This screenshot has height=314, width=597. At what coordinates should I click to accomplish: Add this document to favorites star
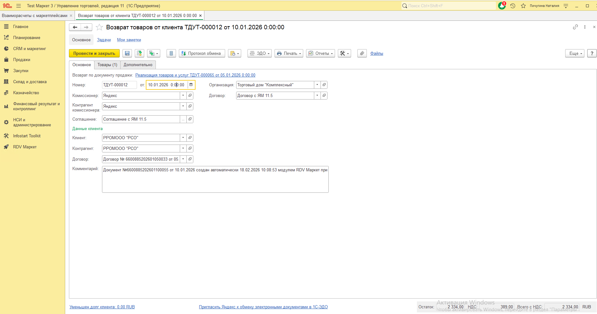click(x=99, y=27)
